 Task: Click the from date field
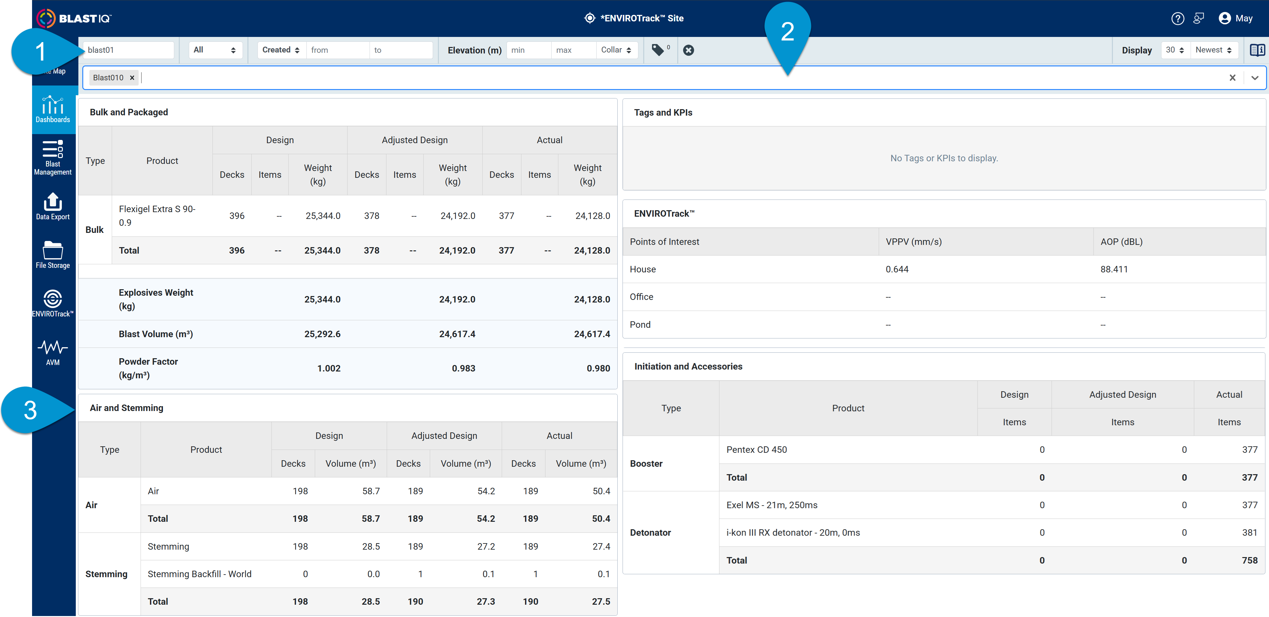(x=337, y=50)
